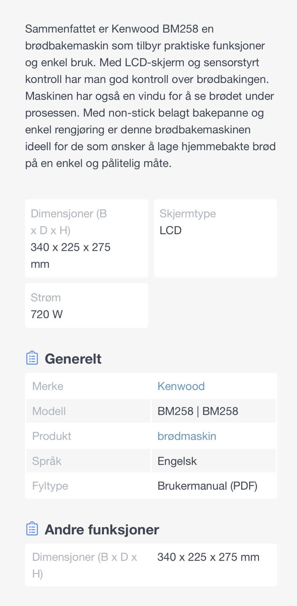
Task: Click the Modell row label
Action: (49, 411)
